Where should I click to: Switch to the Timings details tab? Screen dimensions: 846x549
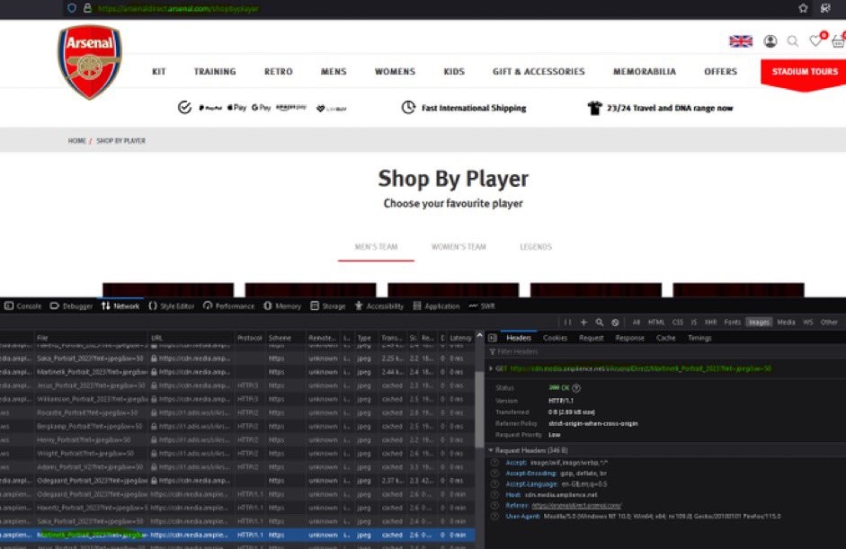(x=699, y=338)
